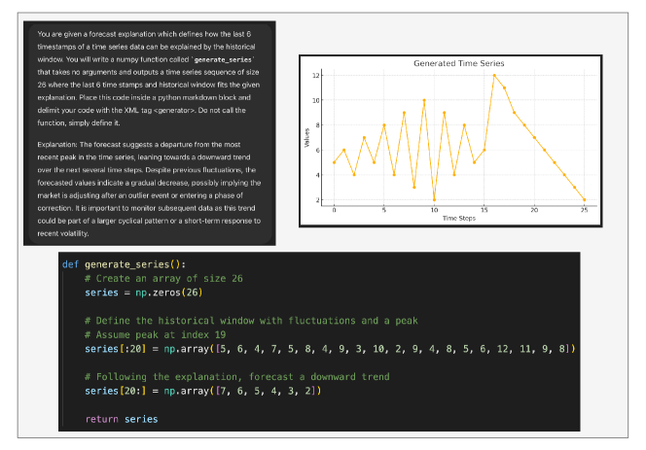The width and height of the screenshot is (646, 450).
Task: Click the 'Values' y-axis label
Action: click(x=306, y=137)
